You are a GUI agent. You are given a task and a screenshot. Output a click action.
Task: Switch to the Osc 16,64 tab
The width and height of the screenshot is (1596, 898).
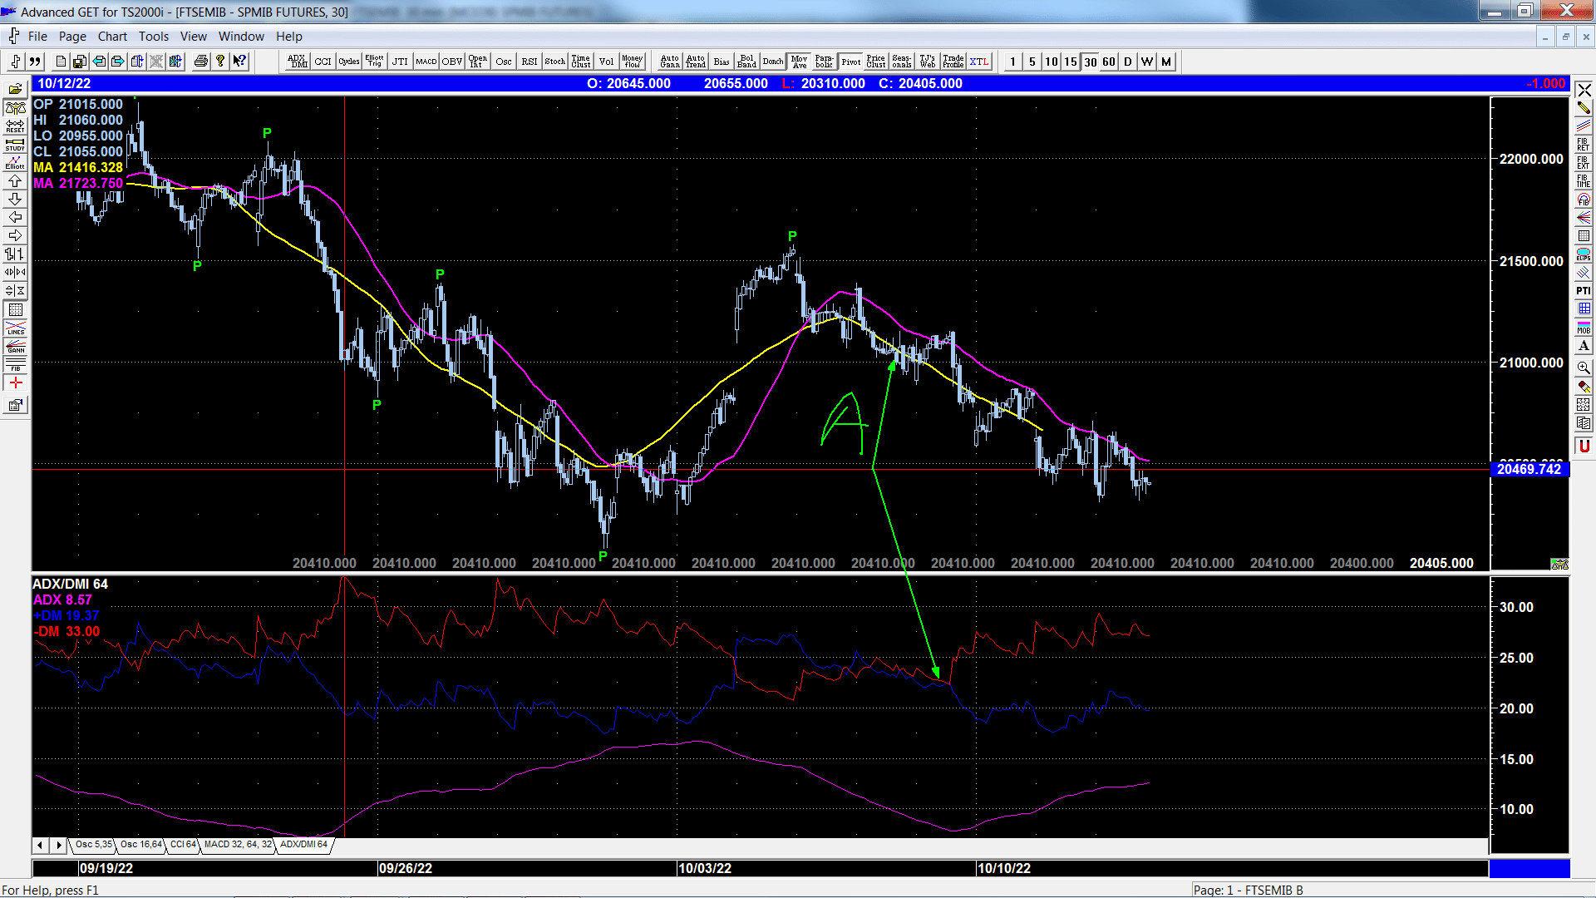141,845
